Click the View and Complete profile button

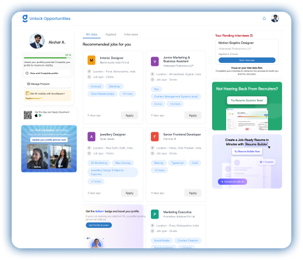tap(47, 73)
